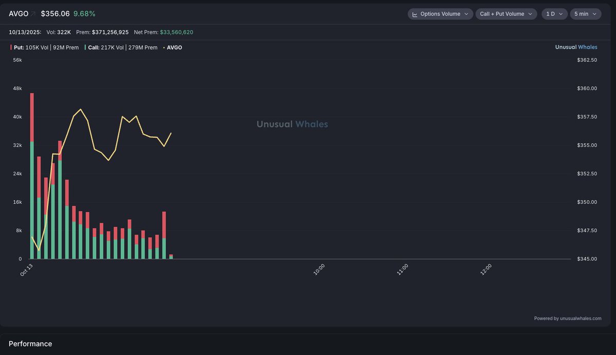Expand the Call + Put Volume dropdown

(506, 14)
